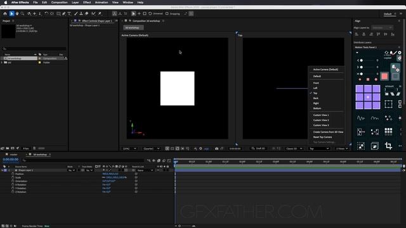Screen dimensions: 406x228
Task: Click Reset Top Camera in view menu
Action: [x=322, y=137]
